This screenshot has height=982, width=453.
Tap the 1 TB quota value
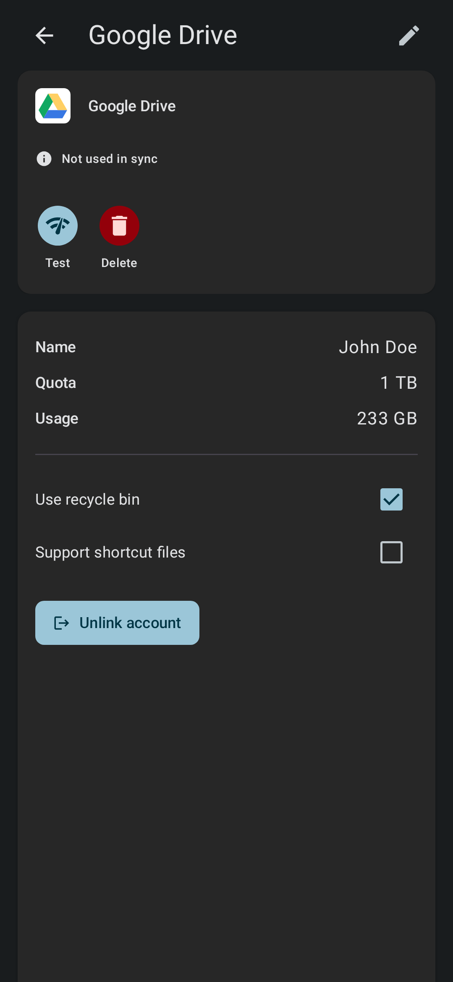398,383
